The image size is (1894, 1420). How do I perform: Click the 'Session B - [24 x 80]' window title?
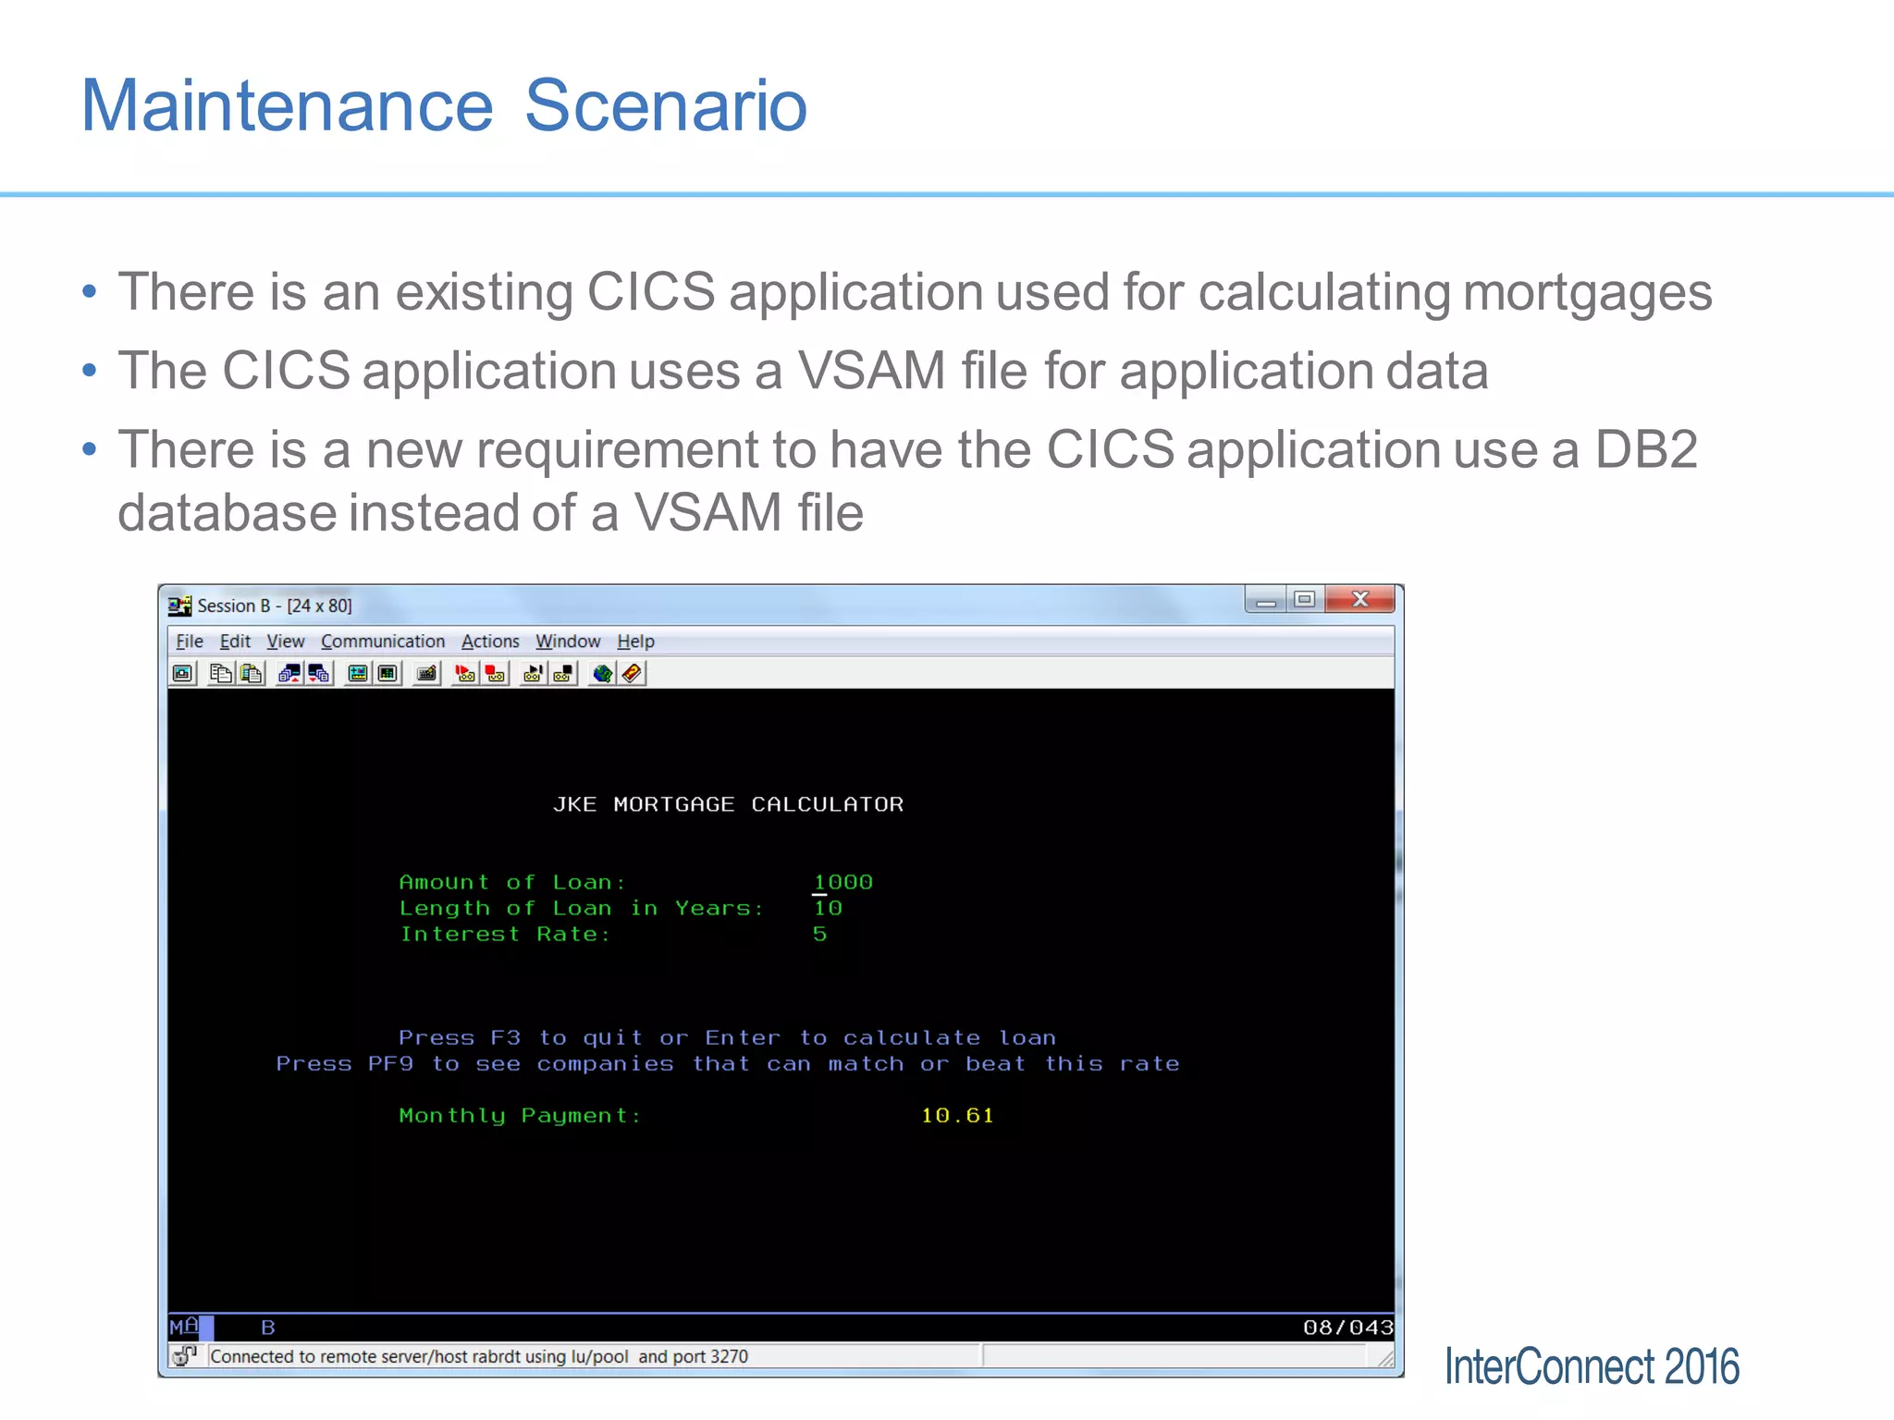pos(275,606)
